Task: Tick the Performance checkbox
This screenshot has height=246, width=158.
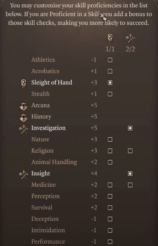Action: [110, 242]
